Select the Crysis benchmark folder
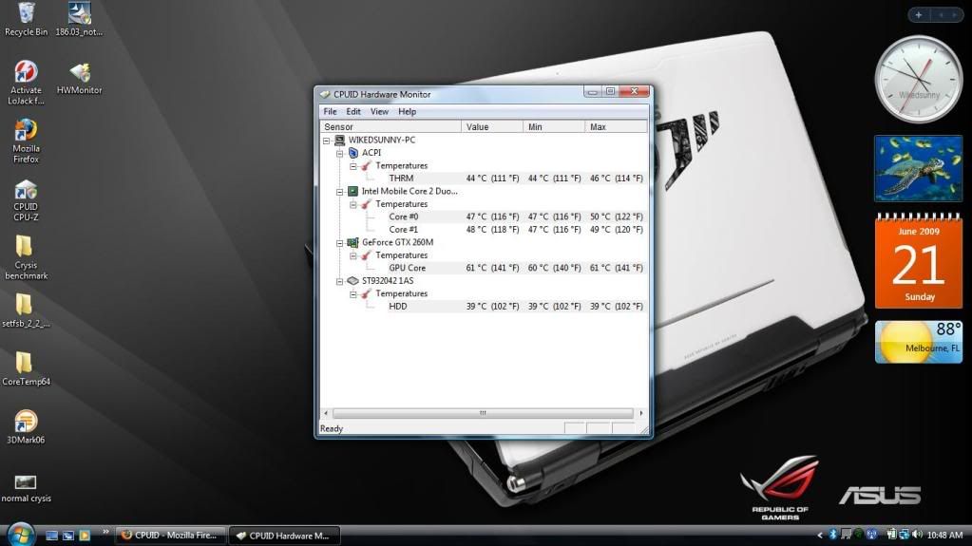 (26, 257)
